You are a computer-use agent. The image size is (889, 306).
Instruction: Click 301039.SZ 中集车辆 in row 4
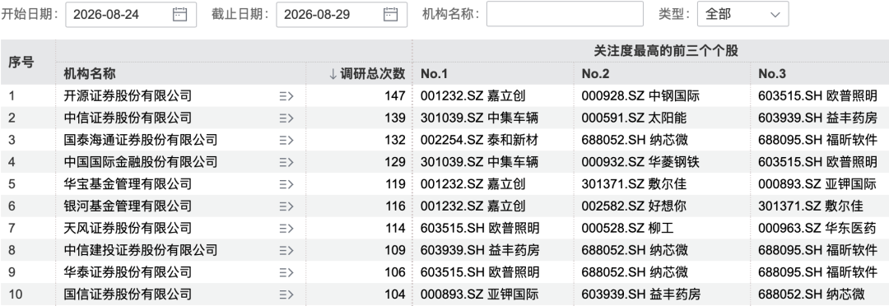480,162
